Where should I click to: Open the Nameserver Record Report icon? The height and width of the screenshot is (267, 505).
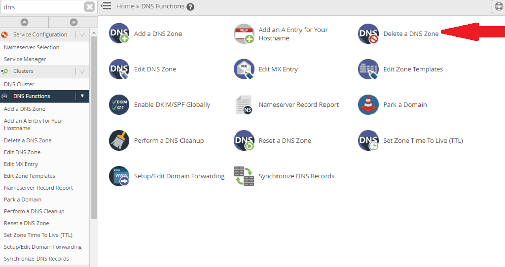click(244, 105)
